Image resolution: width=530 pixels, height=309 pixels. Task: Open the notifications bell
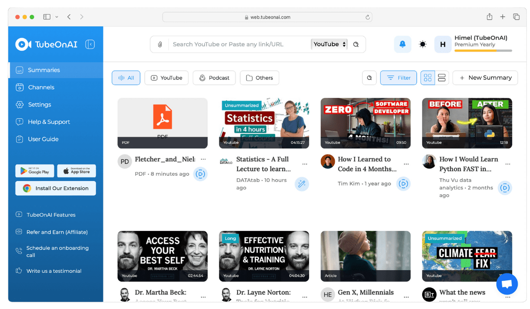tap(402, 44)
